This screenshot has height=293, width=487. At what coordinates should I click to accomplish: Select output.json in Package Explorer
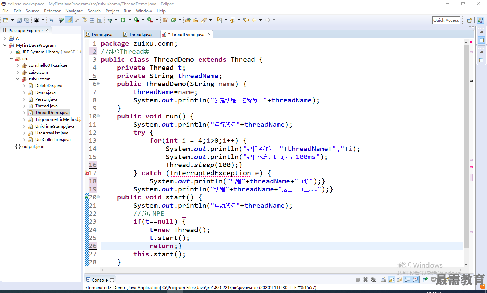[33, 146]
